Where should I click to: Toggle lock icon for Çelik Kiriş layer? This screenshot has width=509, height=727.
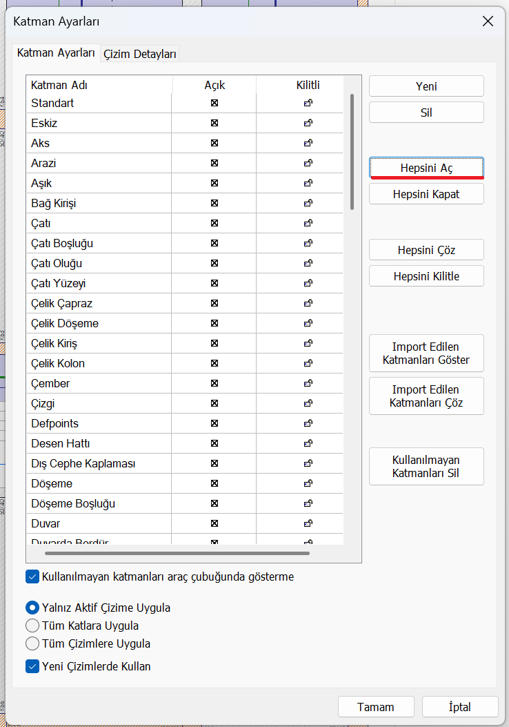pyautogui.click(x=308, y=343)
